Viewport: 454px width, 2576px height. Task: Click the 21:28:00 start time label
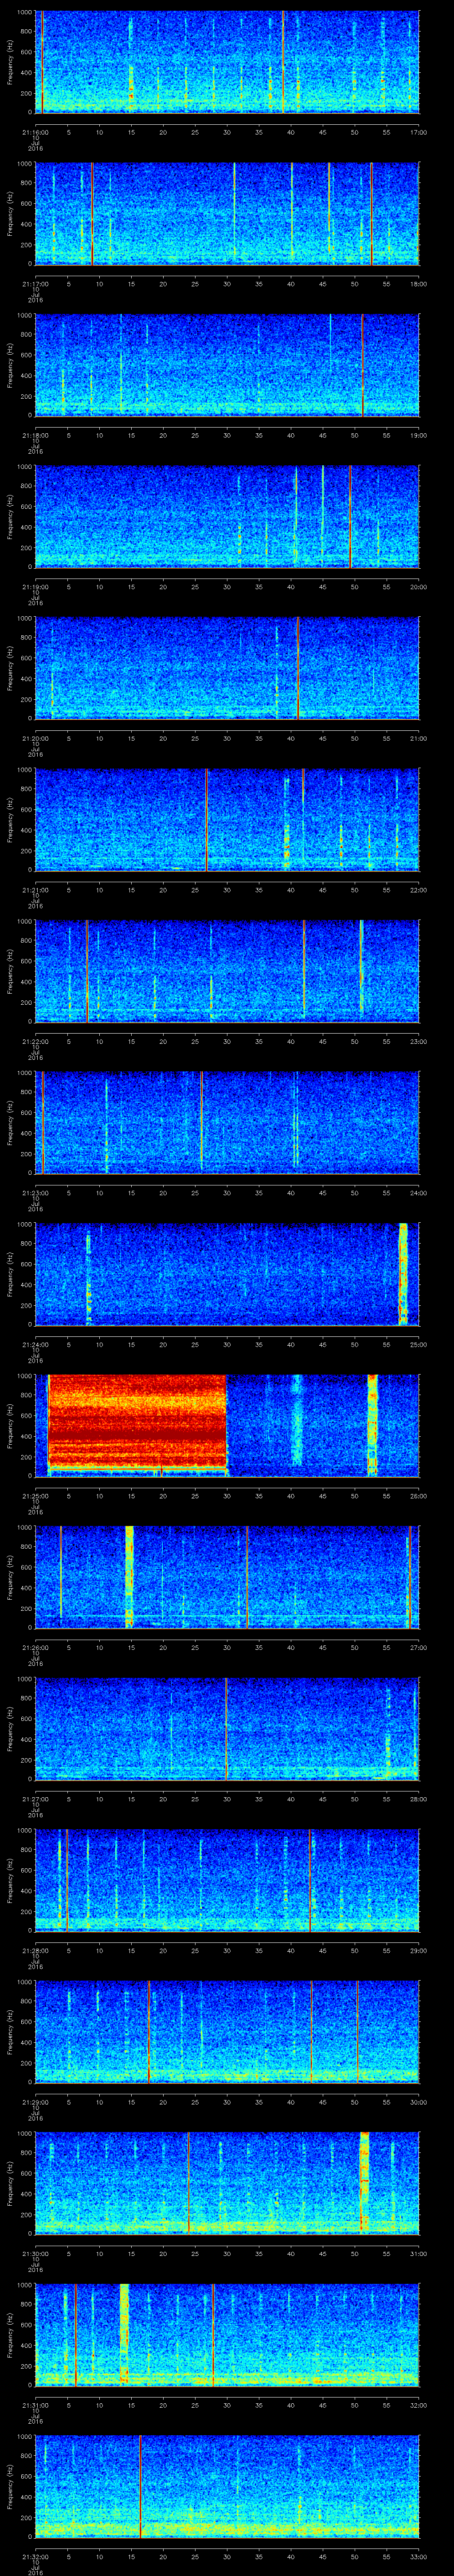pos(35,1950)
